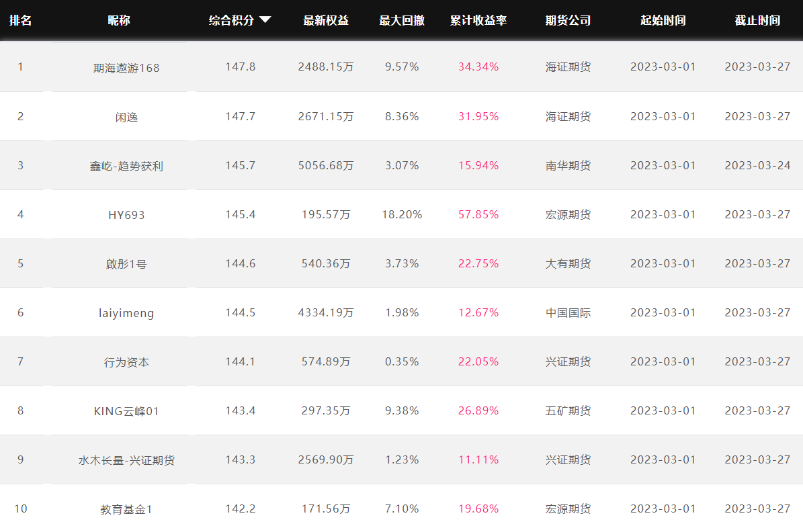Select equity value 171.56万

[326, 509]
